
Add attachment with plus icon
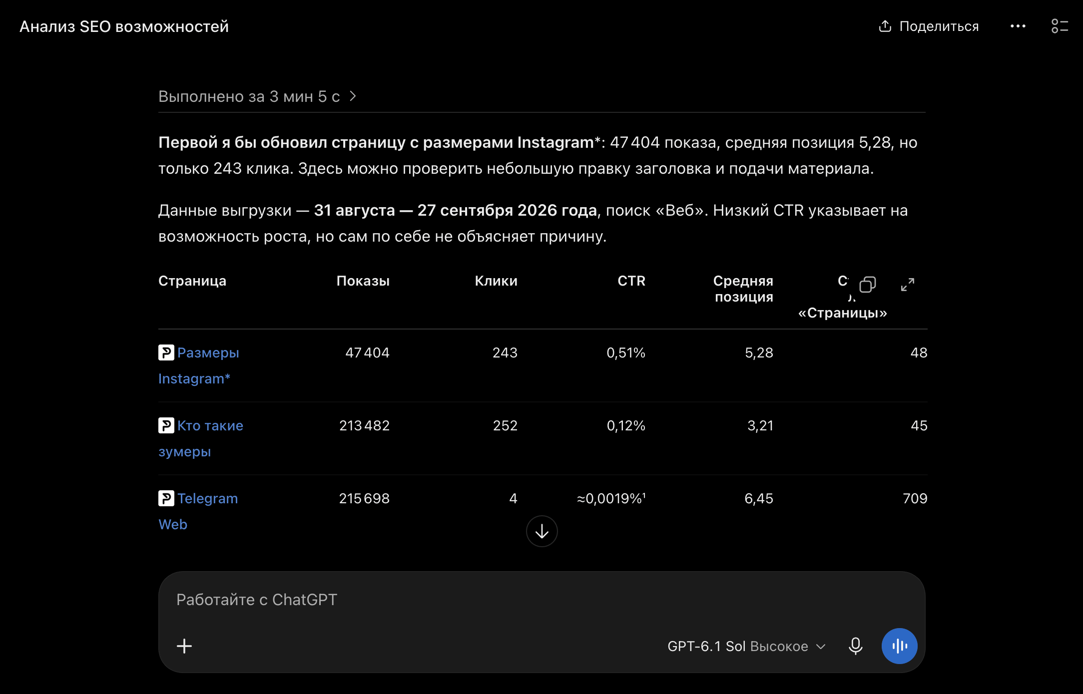point(184,646)
